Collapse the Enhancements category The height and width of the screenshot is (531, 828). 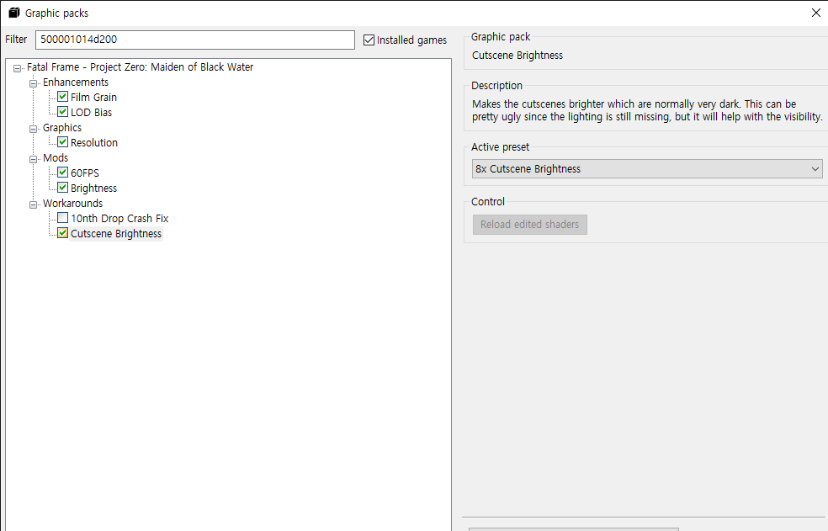click(x=34, y=83)
